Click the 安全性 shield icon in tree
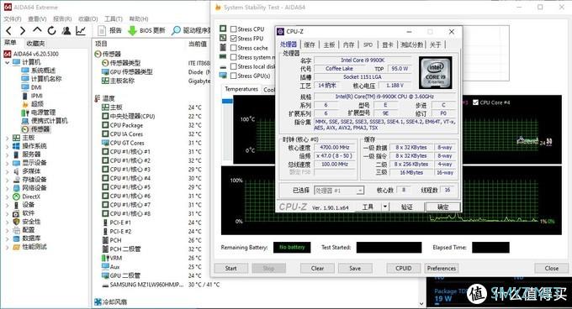Screen dimensions: 572x309 point(16,222)
